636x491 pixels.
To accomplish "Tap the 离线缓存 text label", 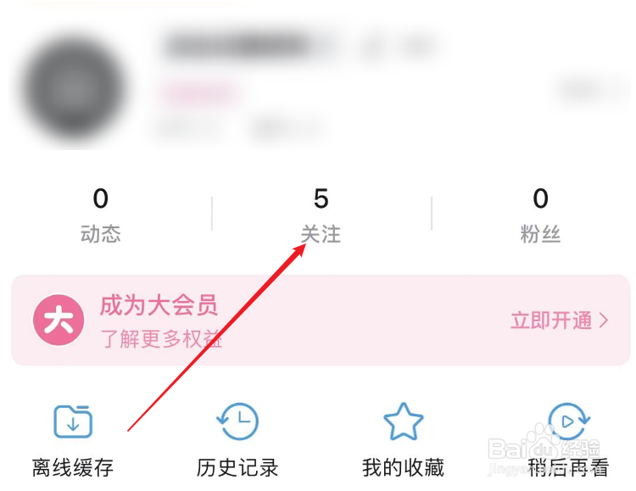I will [73, 467].
